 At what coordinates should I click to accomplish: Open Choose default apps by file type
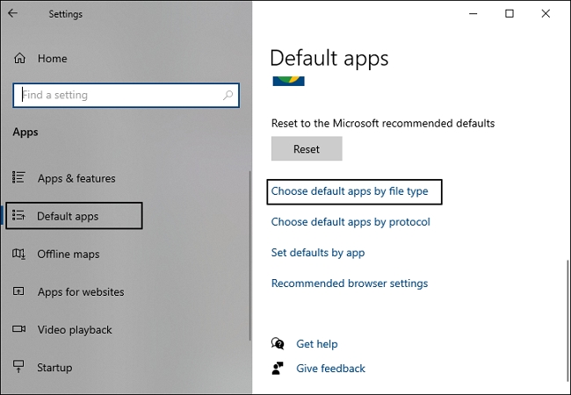350,191
